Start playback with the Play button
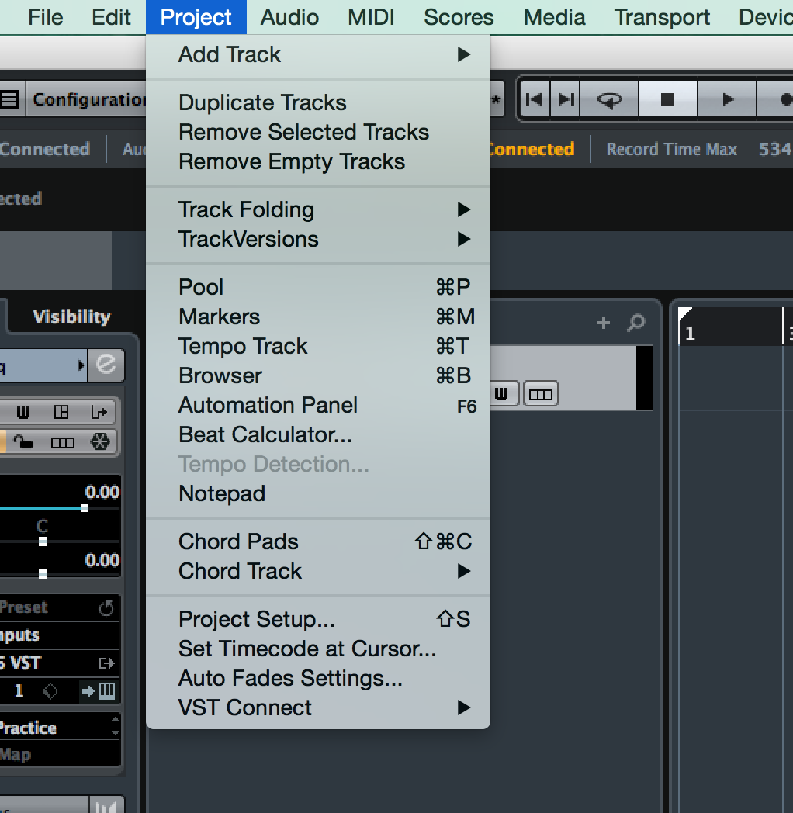Image resolution: width=793 pixels, height=813 pixels. coord(727,99)
